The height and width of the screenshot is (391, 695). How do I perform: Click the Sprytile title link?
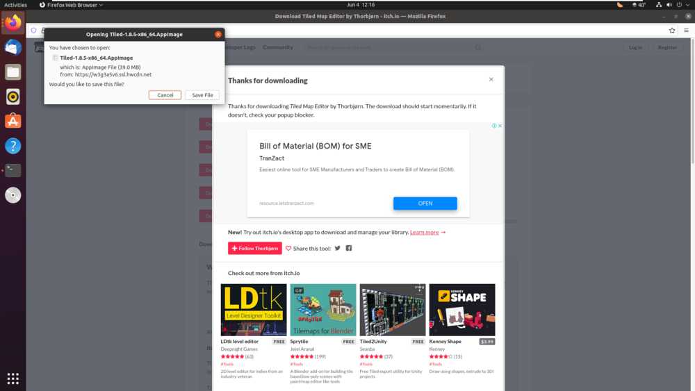coord(299,342)
